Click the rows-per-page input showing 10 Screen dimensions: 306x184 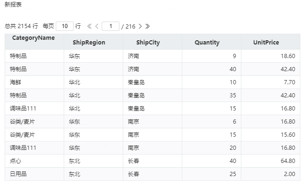pyautogui.click(x=65, y=26)
